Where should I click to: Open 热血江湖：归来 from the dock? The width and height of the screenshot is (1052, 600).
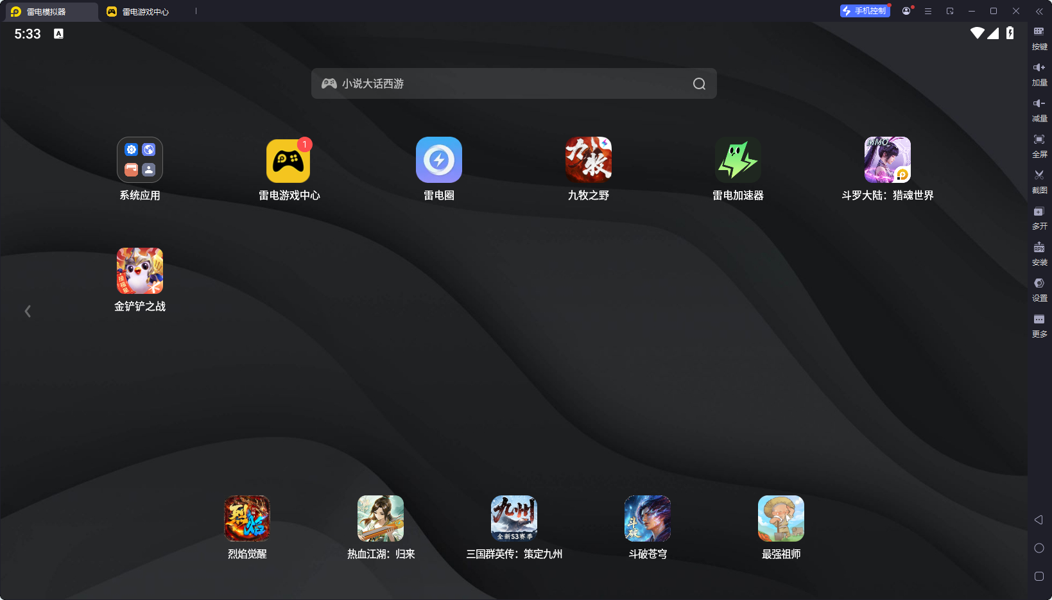tap(381, 519)
